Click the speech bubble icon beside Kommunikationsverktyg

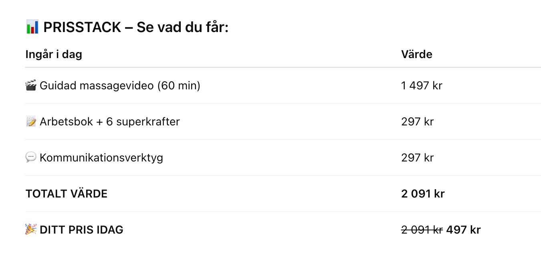[31, 157]
